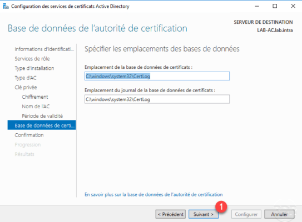Maximize the configuration window
Viewport: 302px width, 222px height.
click(x=275, y=6)
